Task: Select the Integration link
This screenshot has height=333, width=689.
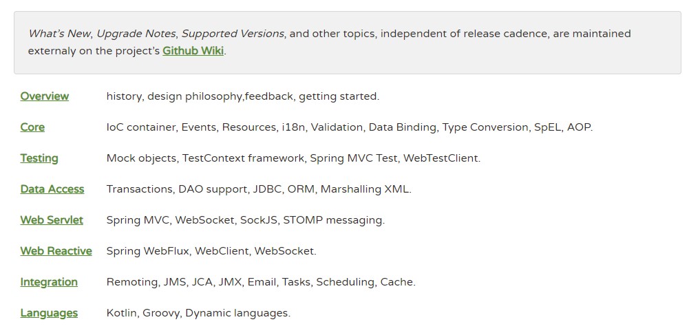Action: click(x=49, y=282)
